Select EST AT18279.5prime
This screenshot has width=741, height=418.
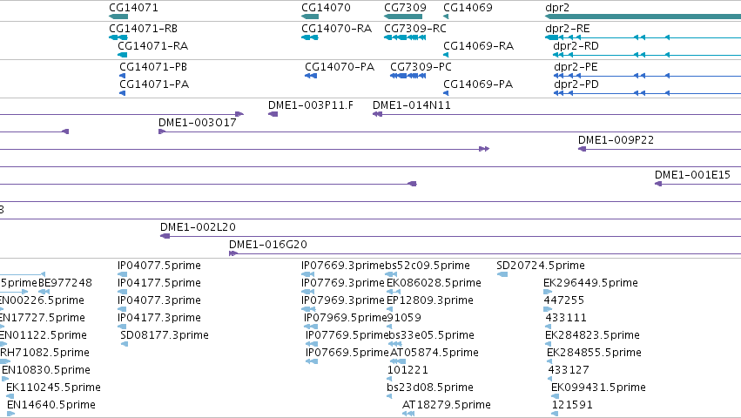pyautogui.click(x=447, y=405)
